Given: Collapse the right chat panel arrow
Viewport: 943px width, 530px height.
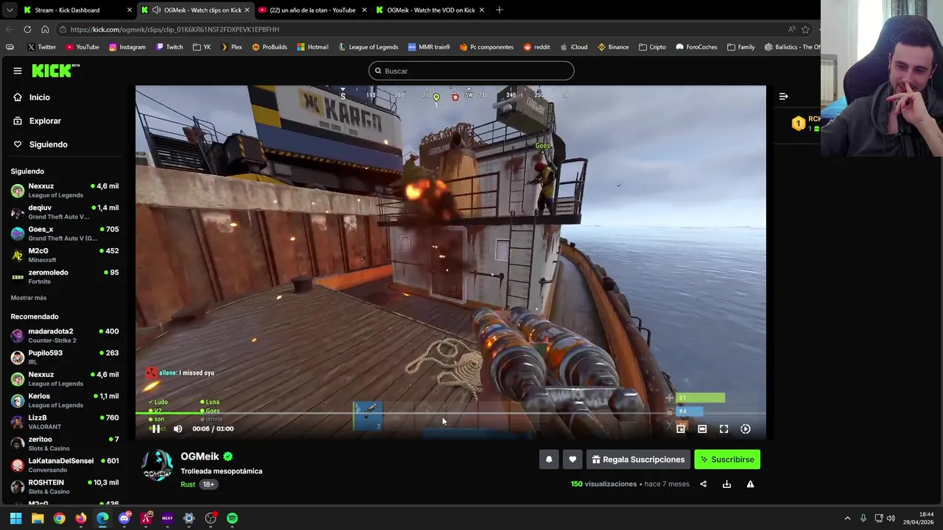Looking at the screenshot, I should tap(783, 96).
